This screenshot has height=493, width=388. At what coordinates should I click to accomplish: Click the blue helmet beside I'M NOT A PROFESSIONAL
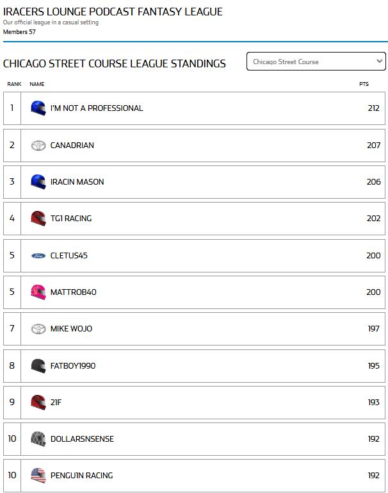tap(38, 108)
